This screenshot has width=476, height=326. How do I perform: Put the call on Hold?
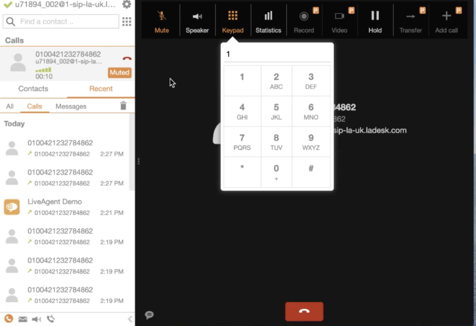pos(375,20)
